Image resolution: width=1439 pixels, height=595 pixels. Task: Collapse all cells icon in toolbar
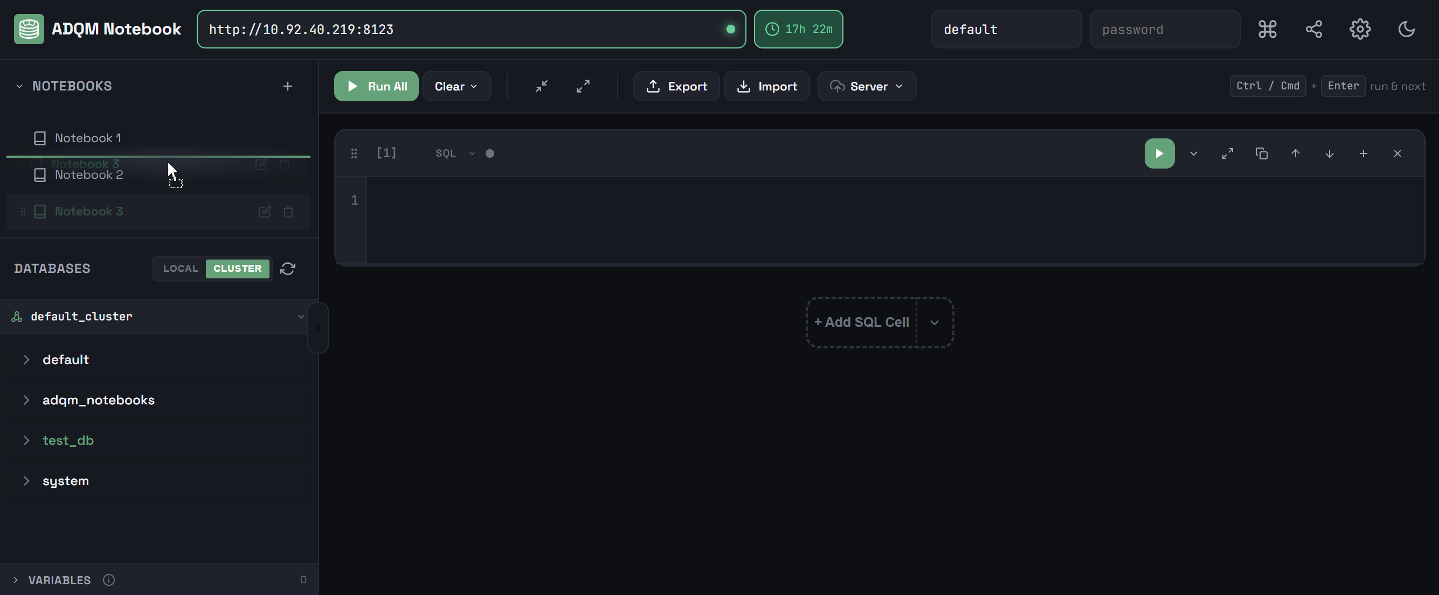(x=541, y=86)
